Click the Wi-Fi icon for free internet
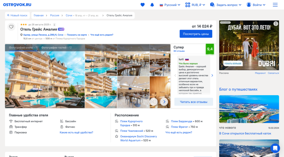Image resolution: width=284 pixels, height=157 pixels. point(11,121)
